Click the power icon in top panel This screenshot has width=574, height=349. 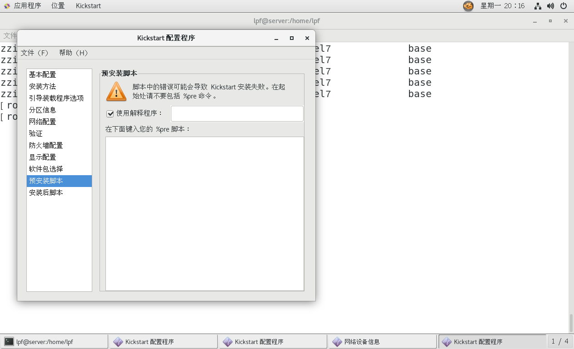[564, 6]
